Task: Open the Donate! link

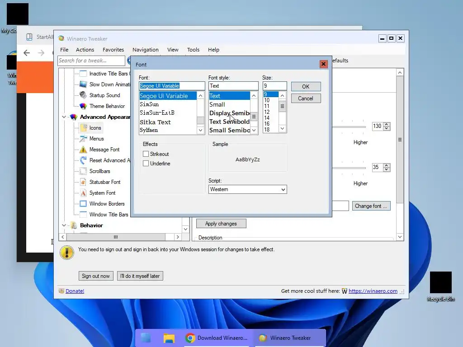Action: [75, 291]
